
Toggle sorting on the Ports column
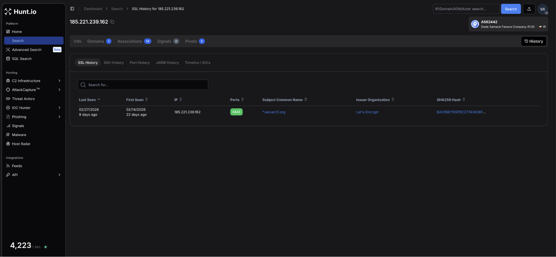[242, 99]
